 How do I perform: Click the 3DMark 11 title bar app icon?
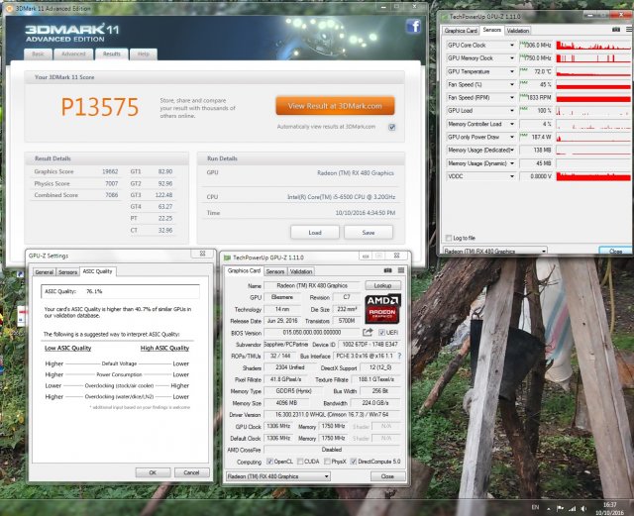(x=7, y=6)
